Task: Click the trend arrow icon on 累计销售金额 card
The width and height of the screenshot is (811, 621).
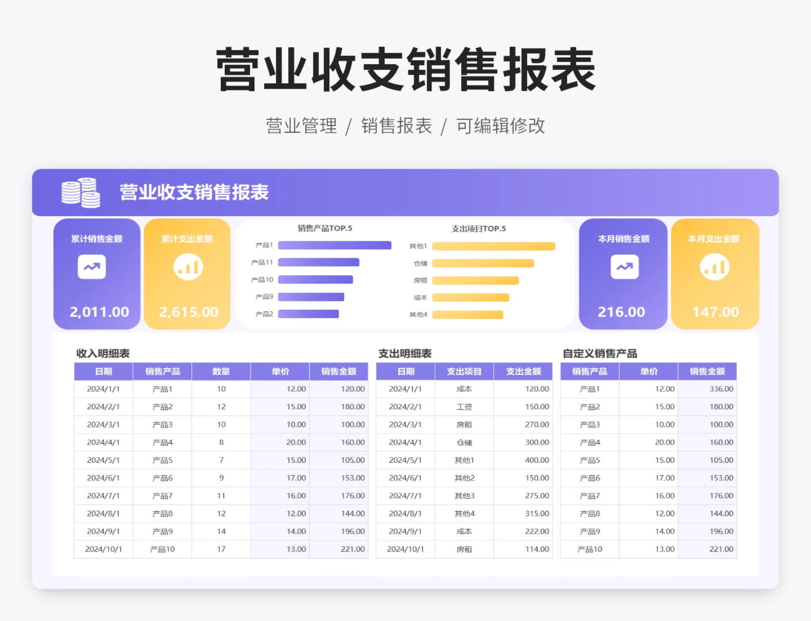Action: tap(91, 267)
